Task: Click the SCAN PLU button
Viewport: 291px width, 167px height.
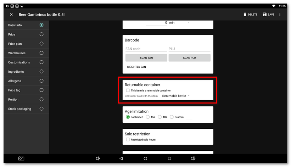Action: pyautogui.click(x=189, y=58)
